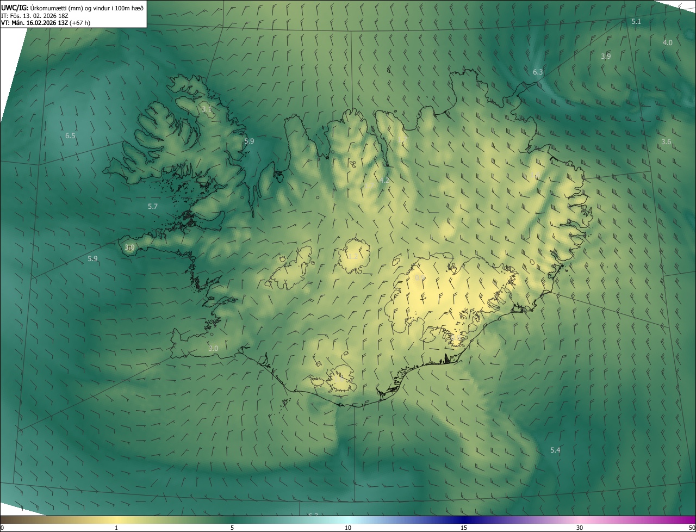Click the 5 tick label on colour scale
The image size is (696, 532).
tap(232, 528)
